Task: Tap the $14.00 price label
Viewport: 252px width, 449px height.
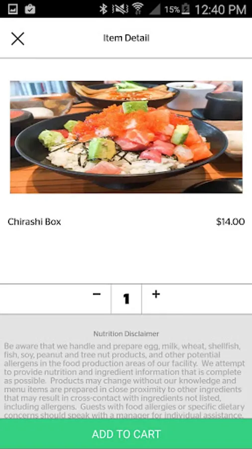Action: pos(230,222)
